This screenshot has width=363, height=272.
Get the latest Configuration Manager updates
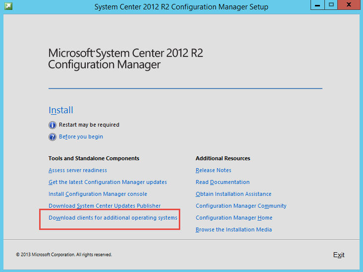(x=107, y=182)
